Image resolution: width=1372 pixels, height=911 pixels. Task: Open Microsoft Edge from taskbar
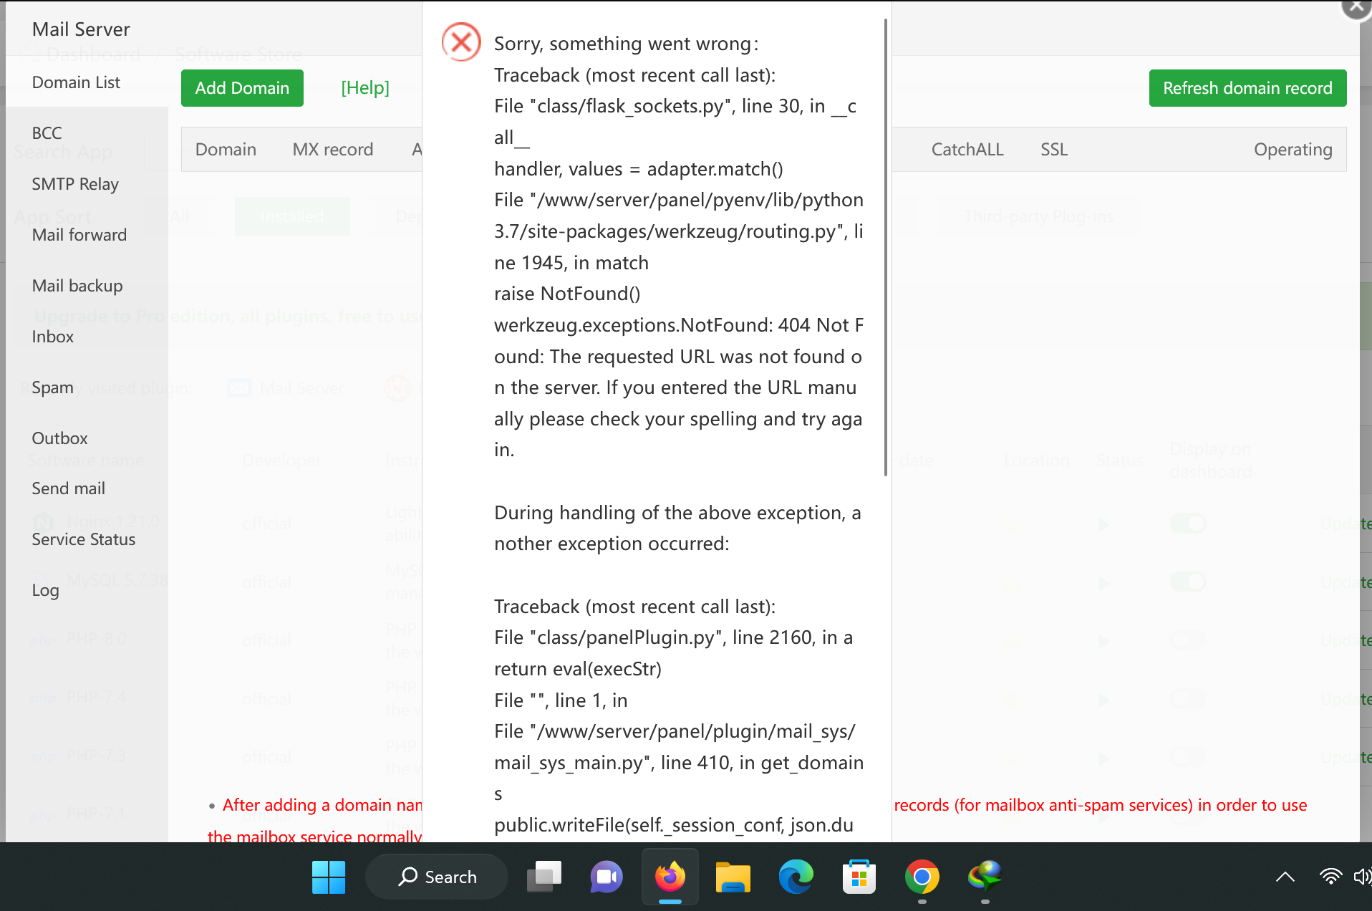click(x=796, y=877)
